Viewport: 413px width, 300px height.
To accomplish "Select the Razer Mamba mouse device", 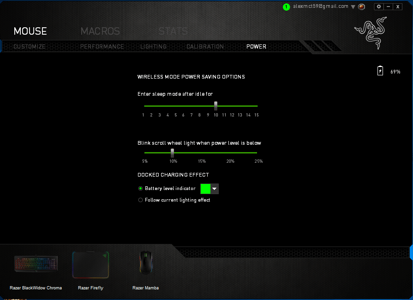I will pyautogui.click(x=146, y=263).
